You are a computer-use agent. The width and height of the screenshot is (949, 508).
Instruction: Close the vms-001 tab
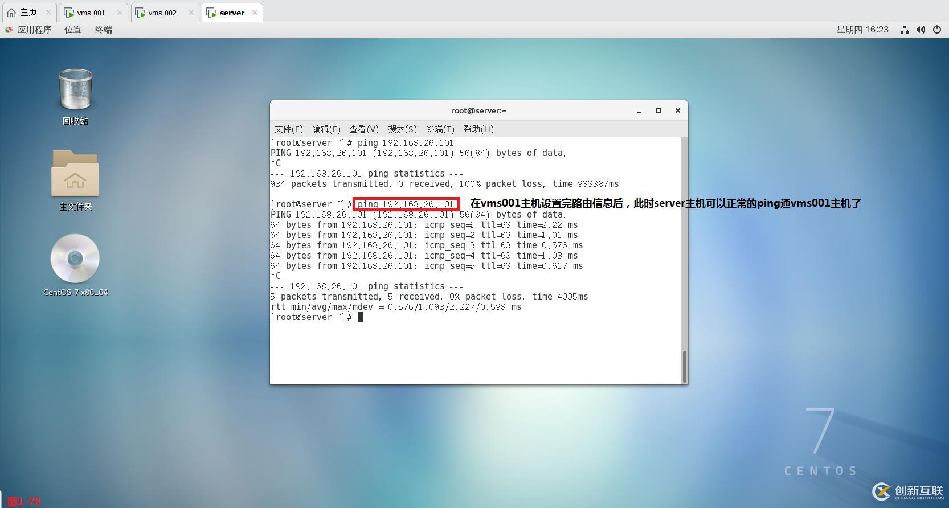120,13
